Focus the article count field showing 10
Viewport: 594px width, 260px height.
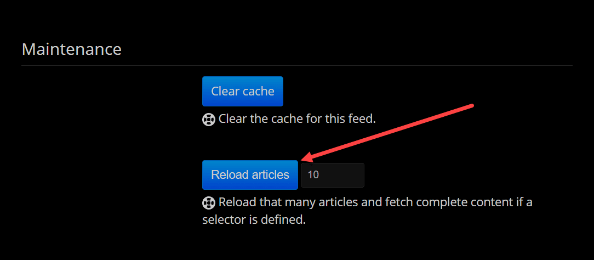point(332,175)
